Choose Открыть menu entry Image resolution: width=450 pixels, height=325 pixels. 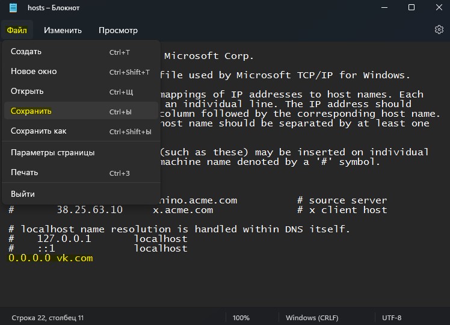(x=81, y=91)
